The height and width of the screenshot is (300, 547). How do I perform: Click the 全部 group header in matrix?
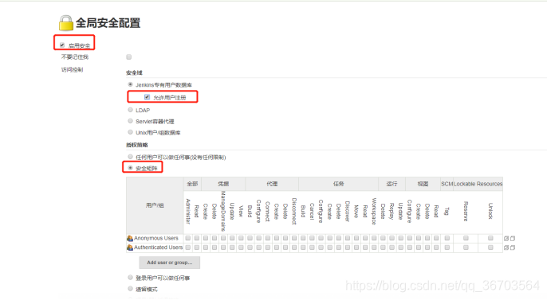tap(192, 184)
